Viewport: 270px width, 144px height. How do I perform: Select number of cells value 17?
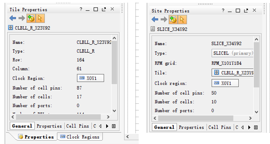click(79, 97)
